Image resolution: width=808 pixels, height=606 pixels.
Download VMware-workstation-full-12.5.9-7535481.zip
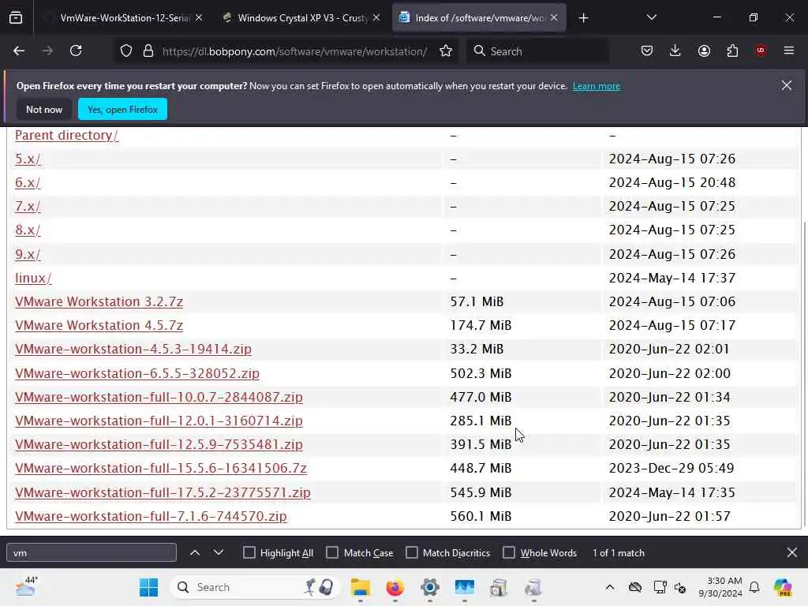pyautogui.click(x=159, y=444)
